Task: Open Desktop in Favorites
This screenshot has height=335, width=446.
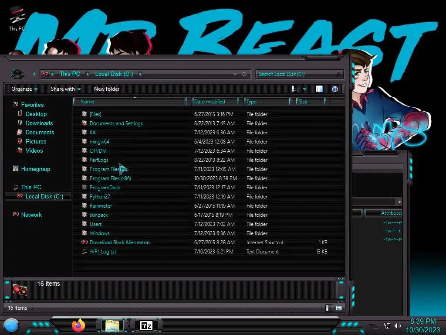Action: [x=36, y=114]
